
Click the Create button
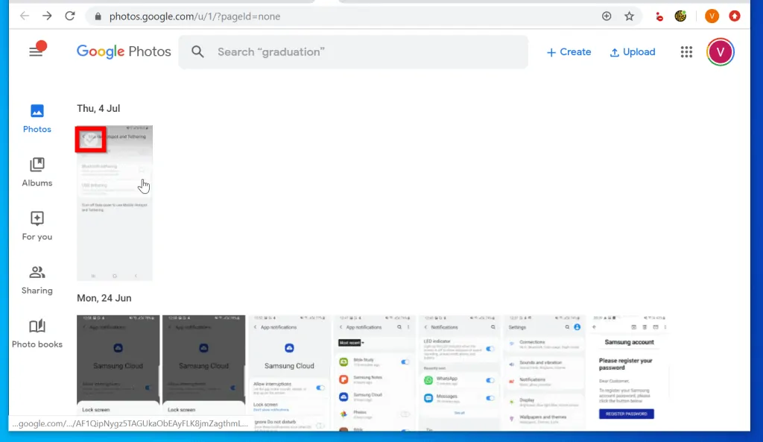pyautogui.click(x=569, y=52)
